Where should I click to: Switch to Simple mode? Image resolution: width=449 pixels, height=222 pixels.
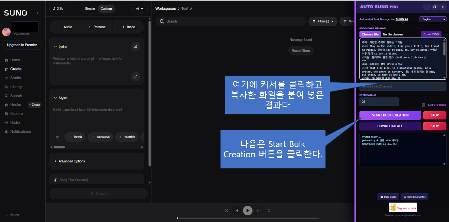pos(90,9)
